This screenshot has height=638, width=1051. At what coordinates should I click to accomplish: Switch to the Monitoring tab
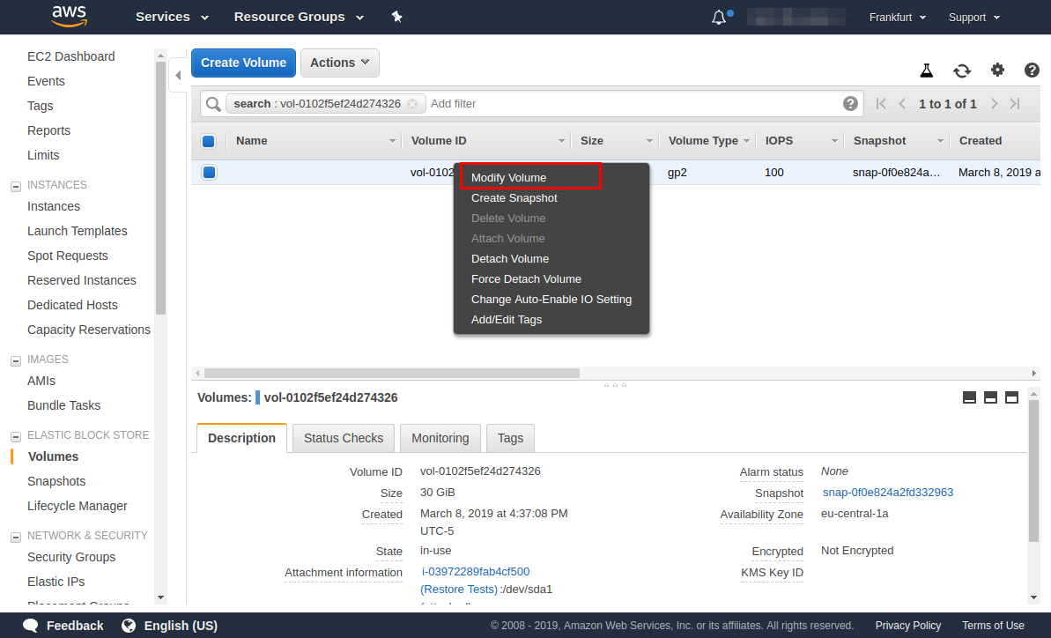point(440,438)
